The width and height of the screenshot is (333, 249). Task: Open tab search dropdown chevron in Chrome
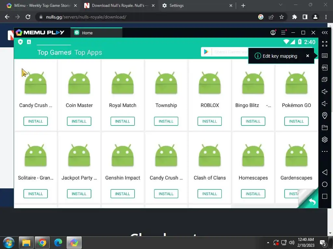click(281, 5)
